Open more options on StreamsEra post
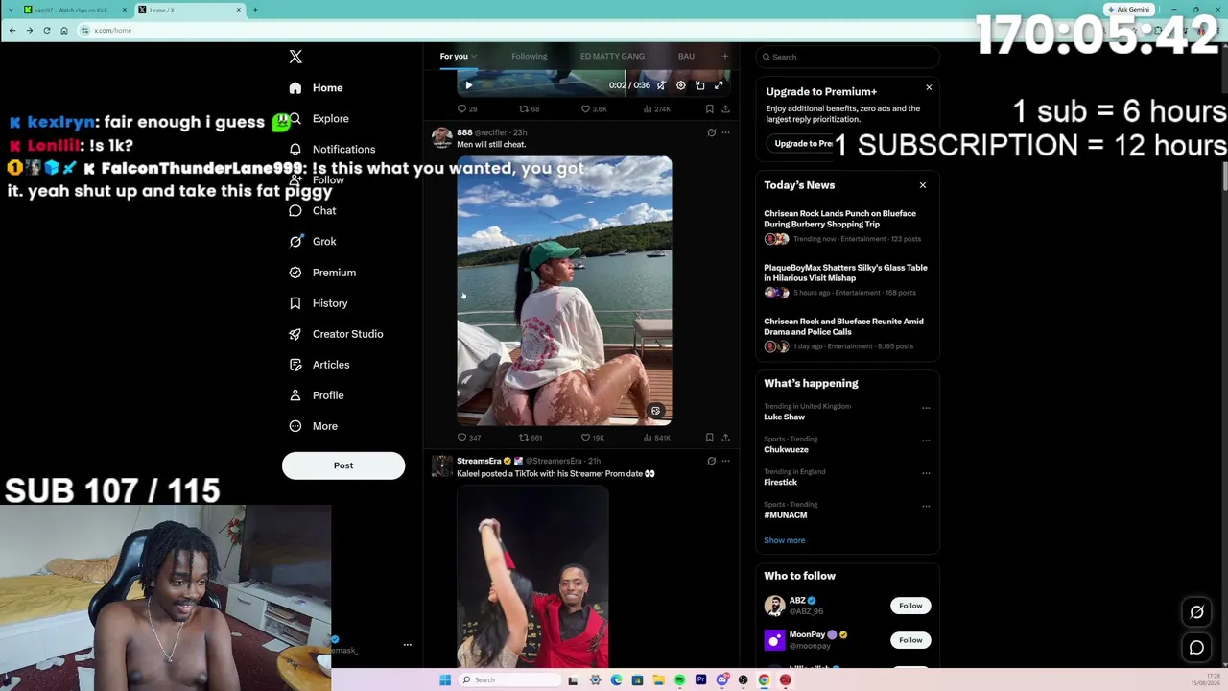 coord(725,461)
